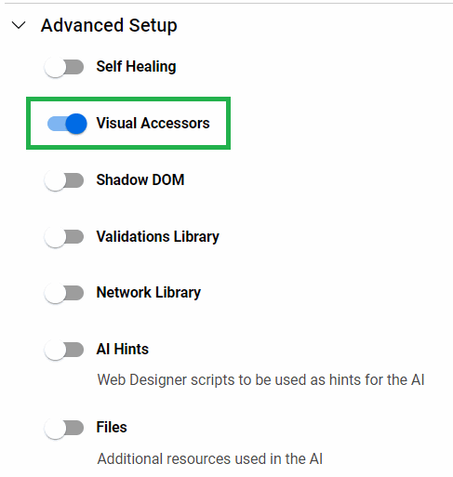Click the divider line above Advanced Setup
This screenshot has width=453, height=477.
(x=229, y=3)
